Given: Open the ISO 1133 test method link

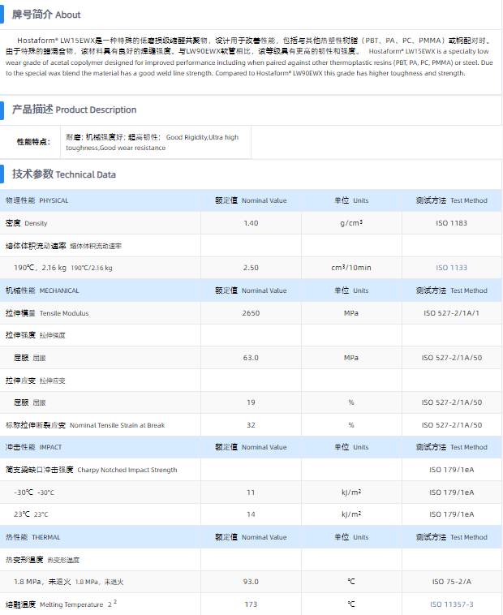Looking at the screenshot, I should pos(452,268).
